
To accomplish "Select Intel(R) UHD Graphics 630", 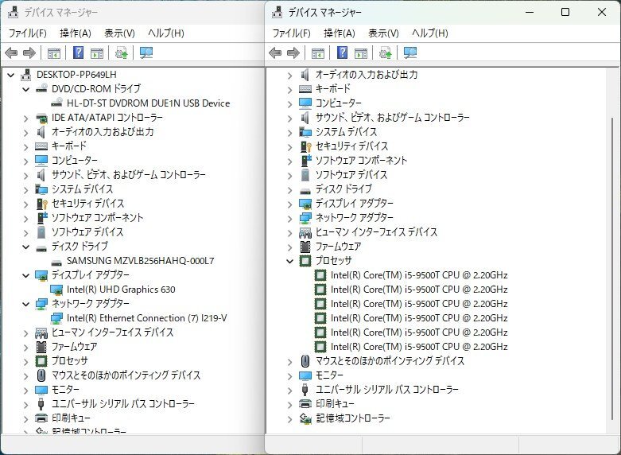I will coord(121,290).
